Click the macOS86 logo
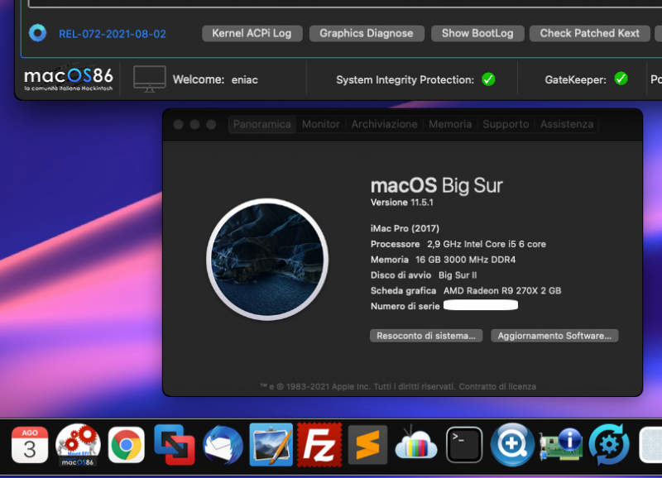The image size is (662, 478). coord(69,79)
